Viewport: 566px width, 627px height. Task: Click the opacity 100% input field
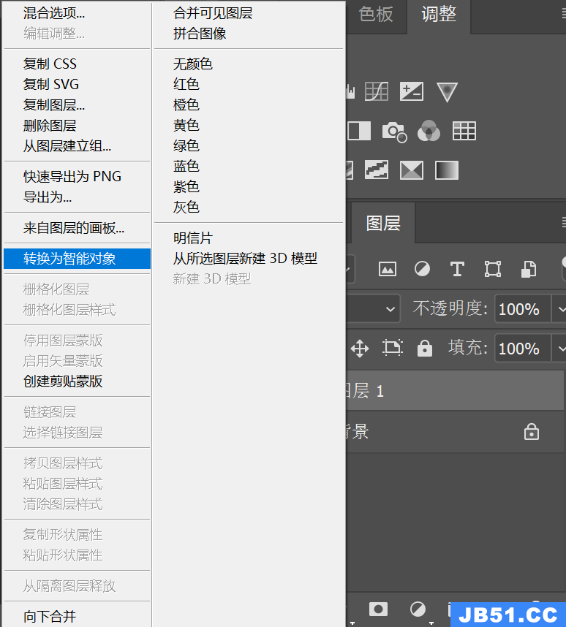[x=521, y=308]
